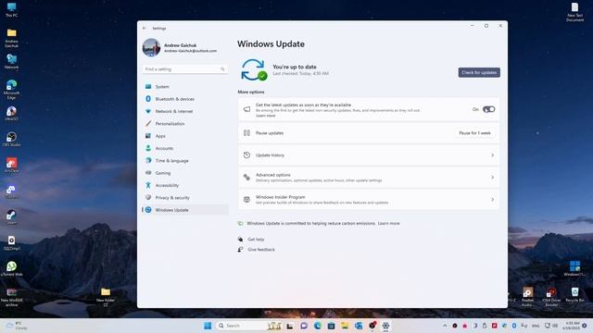Select the Discord desktop shortcut

point(11,191)
